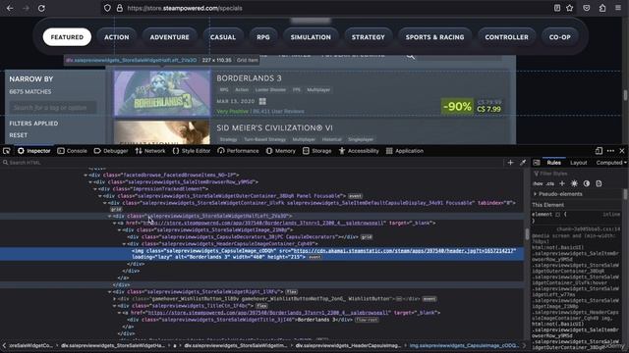
Task: Click RESET under Filters Applied
Action: point(19,135)
